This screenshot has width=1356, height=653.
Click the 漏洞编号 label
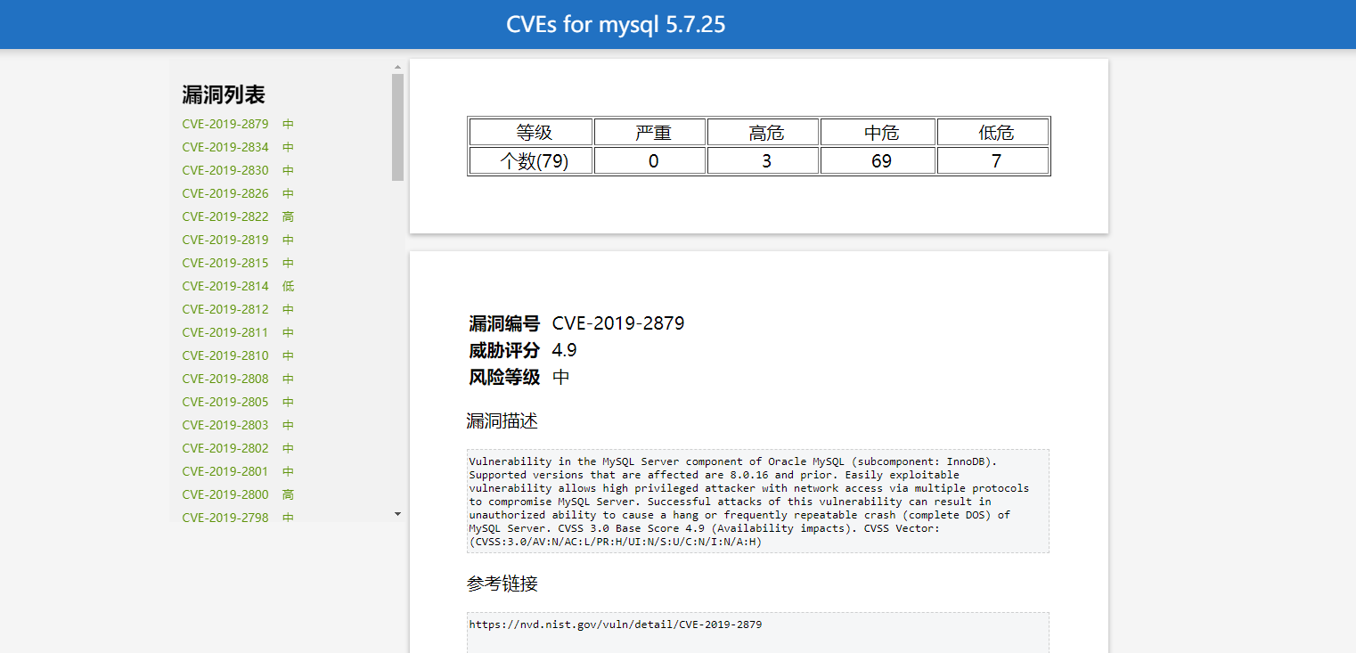[504, 323]
